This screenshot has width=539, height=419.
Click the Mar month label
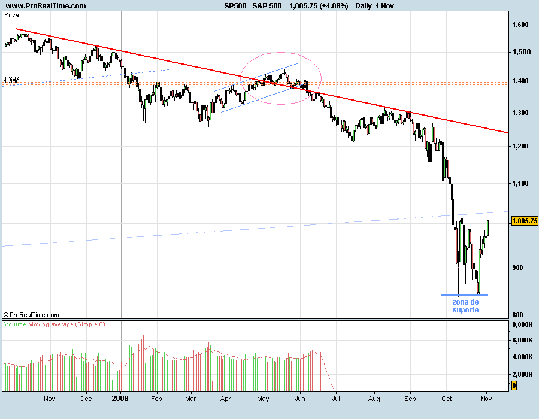[190, 399]
